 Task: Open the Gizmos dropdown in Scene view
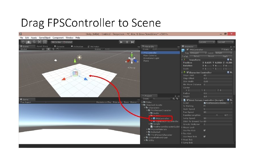pos(99,49)
